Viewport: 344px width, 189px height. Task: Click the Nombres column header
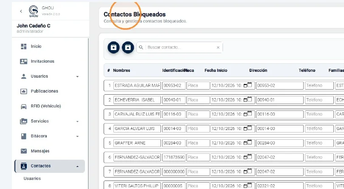(x=121, y=71)
